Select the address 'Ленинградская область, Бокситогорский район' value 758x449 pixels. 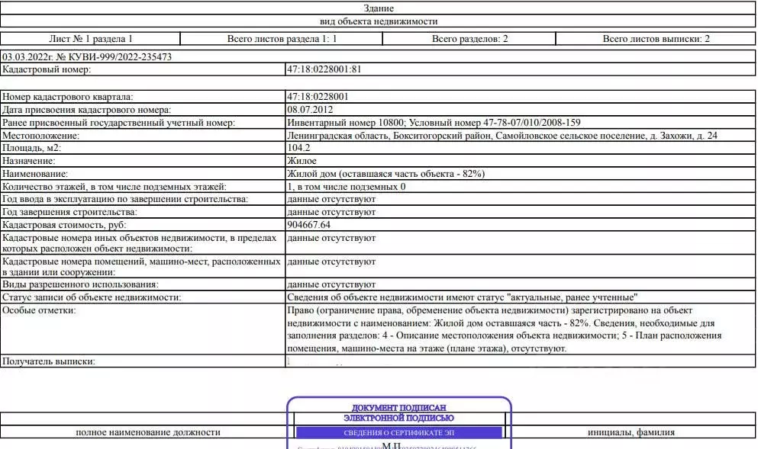[x=502, y=136]
